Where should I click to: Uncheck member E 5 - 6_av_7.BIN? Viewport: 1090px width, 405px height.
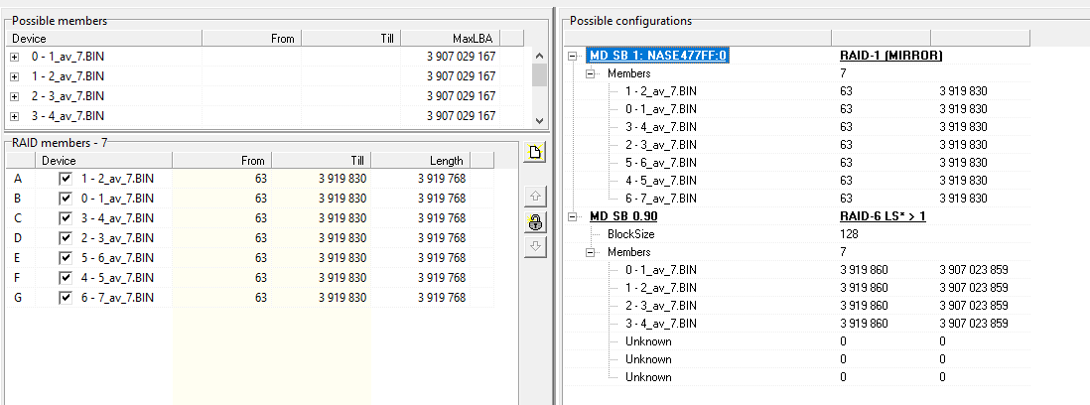67,258
